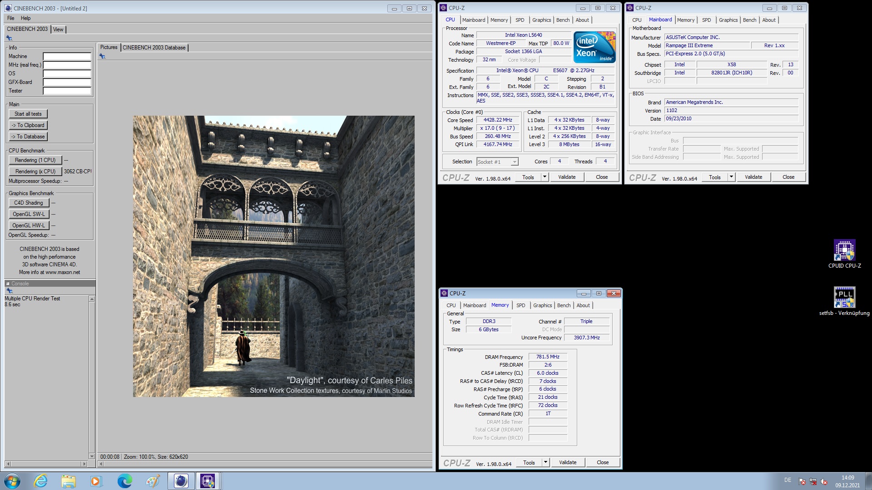Screen dimensions: 872x490
Task: Open CINEBENCH 2003 Database tab
Action: coord(154,48)
